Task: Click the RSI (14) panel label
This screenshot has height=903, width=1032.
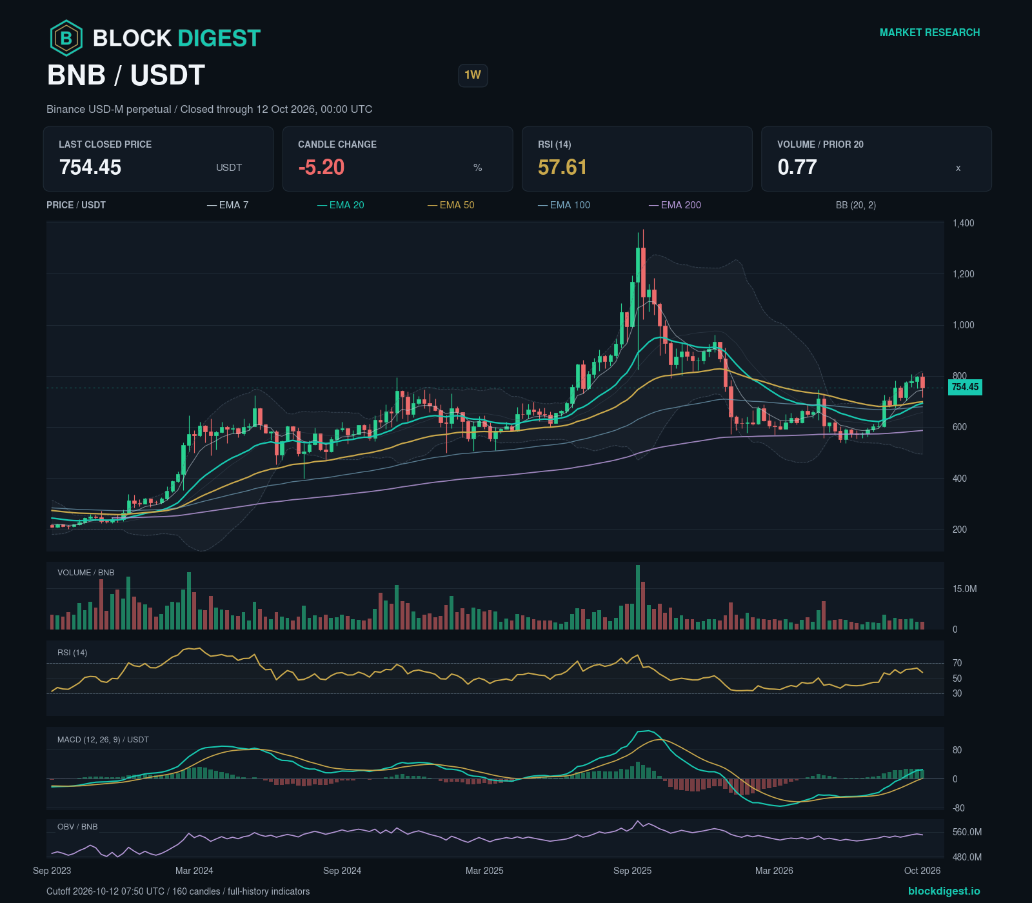Action: pyautogui.click(x=72, y=653)
